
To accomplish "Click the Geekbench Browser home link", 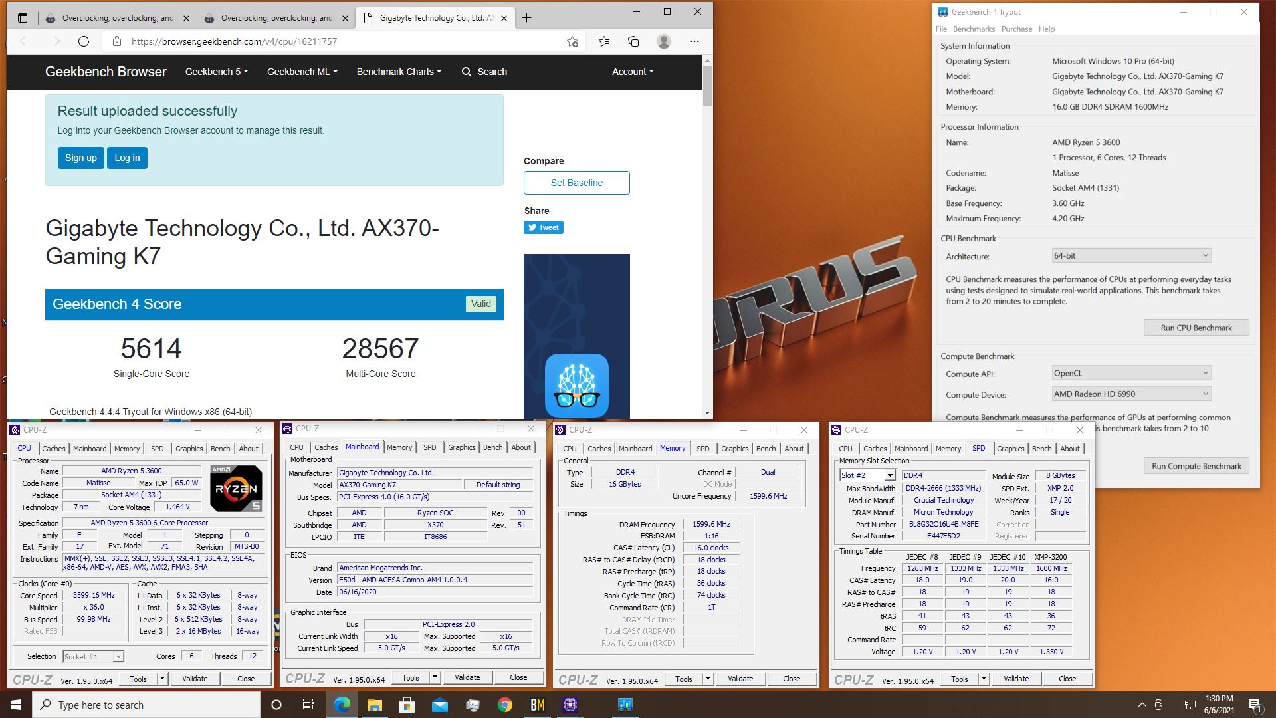I will [106, 72].
